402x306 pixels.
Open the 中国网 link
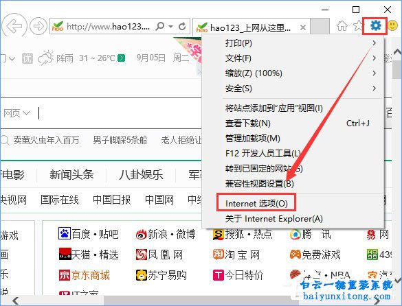(x=159, y=200)
